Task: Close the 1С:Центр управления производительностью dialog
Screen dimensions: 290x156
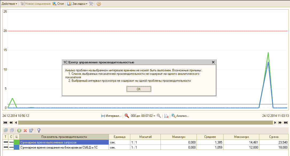Action: [x=213, y=62]
